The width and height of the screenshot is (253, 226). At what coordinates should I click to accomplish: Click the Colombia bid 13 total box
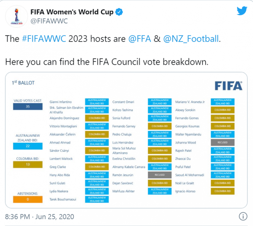click(28, 164)
